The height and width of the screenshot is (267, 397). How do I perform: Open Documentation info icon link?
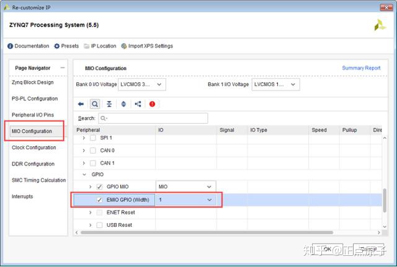click(x=28, y=46)
